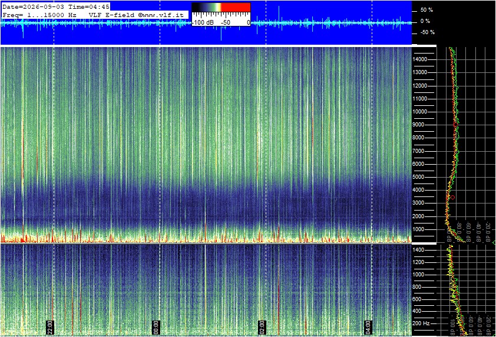Click the Date=2026-09-03 text
The height and width of the screenshot is (337, 496).
click(34, 6)
